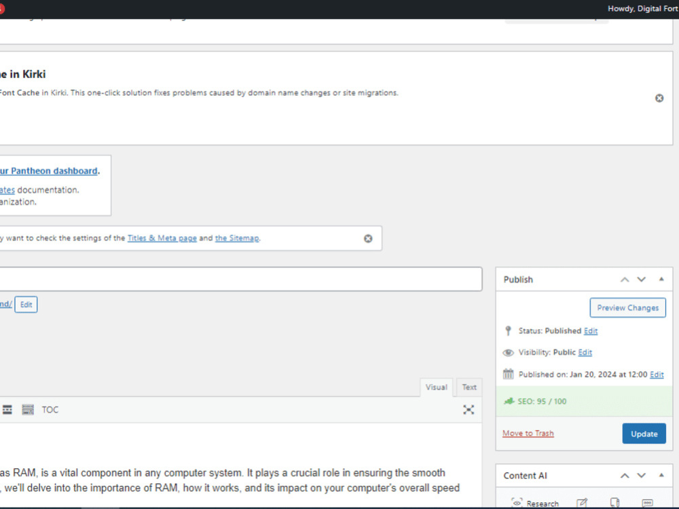Move Publish box down
Image resolution: width=679 pixels, height=509 pixels.
click(x=642, y=280)
